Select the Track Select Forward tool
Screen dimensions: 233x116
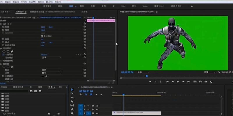pos(72,93)
